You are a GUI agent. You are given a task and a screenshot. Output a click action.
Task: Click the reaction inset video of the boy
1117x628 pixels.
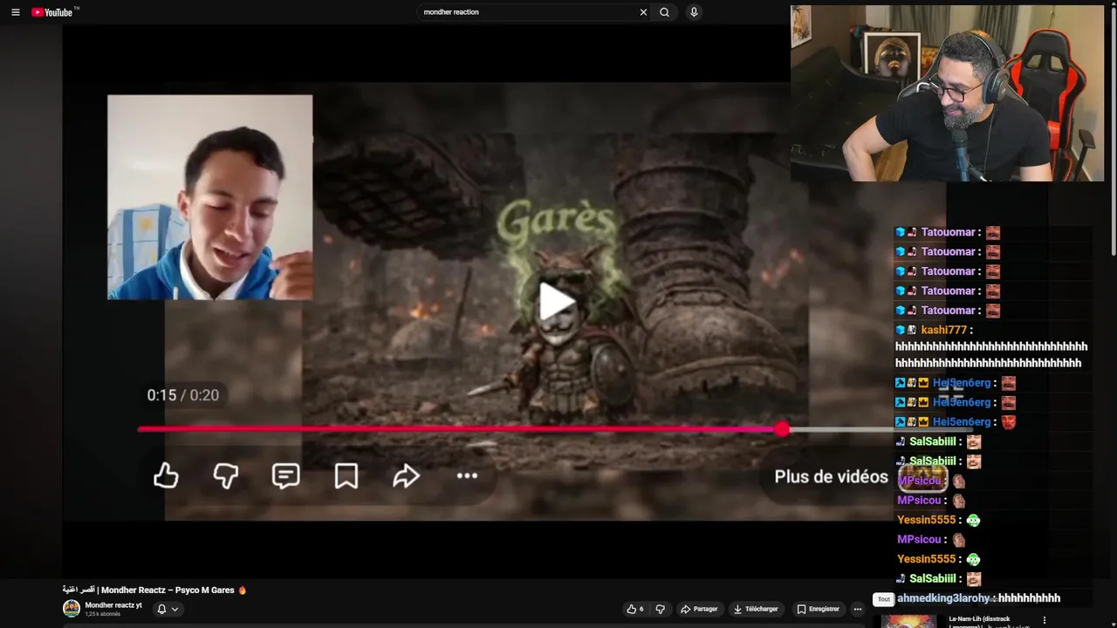click(x=209, y=197)
